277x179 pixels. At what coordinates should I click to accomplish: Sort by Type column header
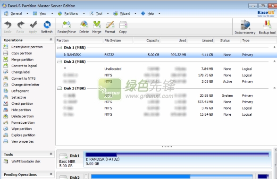(259, 40)
